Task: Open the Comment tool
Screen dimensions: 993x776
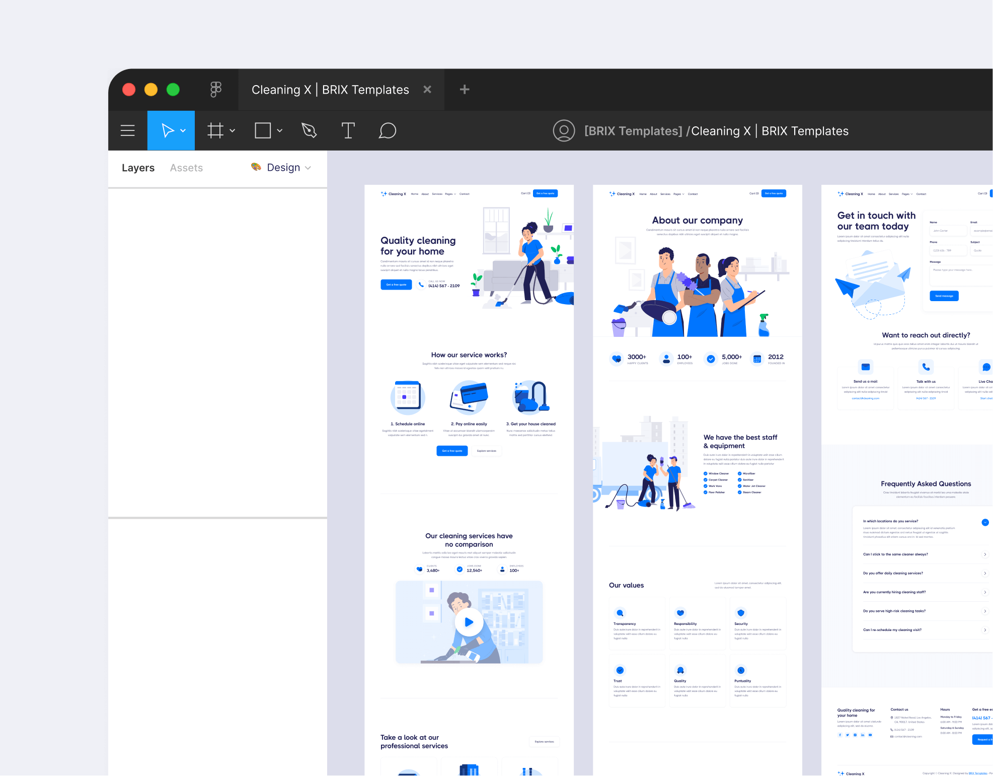Action: click(387, 130)
